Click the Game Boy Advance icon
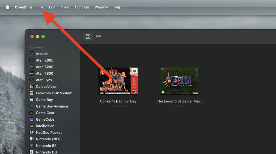This screenshot has width=276, height=154. coord(32,106)
